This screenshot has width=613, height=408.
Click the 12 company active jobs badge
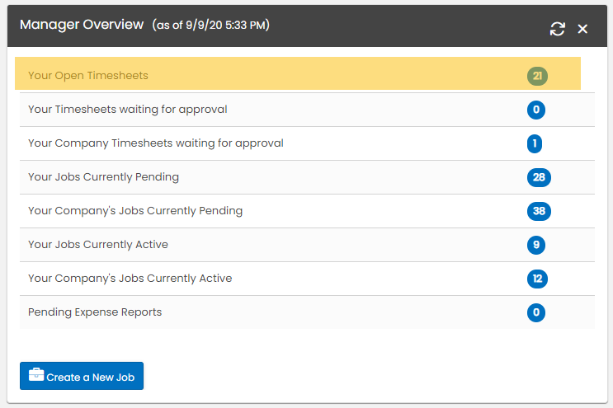click(x=537, y=279)
